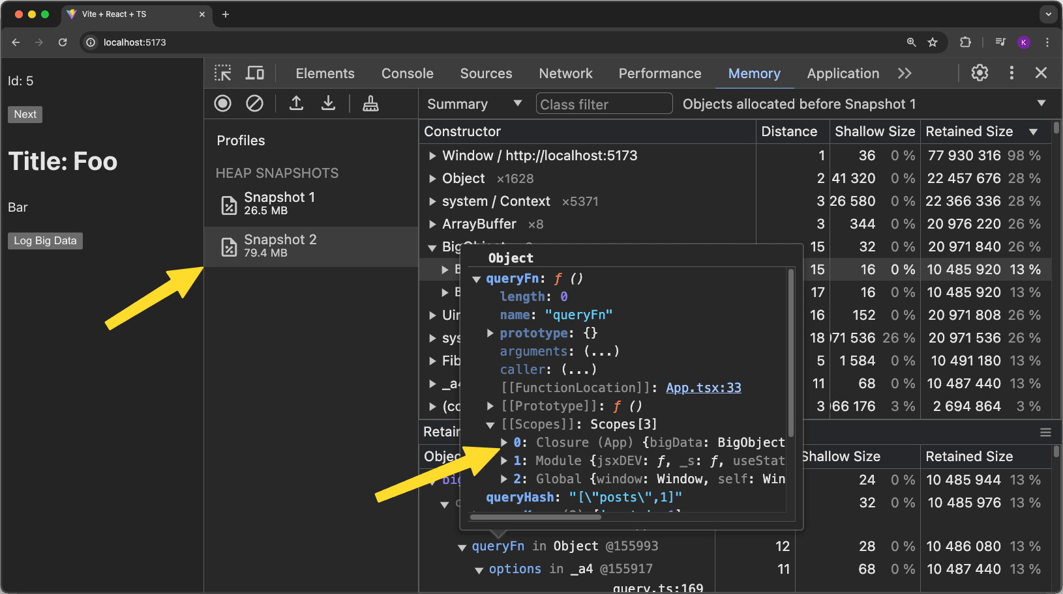Open the retainers panel menu icon

pos(1045,432)
